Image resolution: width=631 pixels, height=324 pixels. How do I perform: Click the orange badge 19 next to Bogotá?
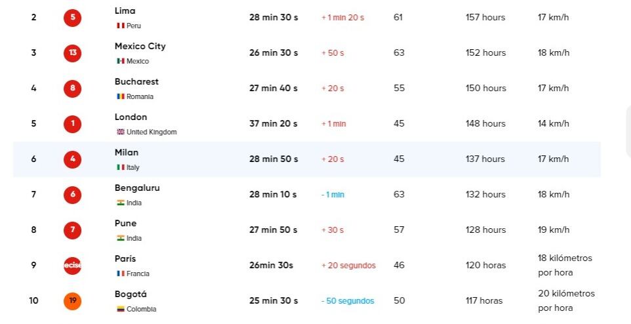(x=72, y=300)
